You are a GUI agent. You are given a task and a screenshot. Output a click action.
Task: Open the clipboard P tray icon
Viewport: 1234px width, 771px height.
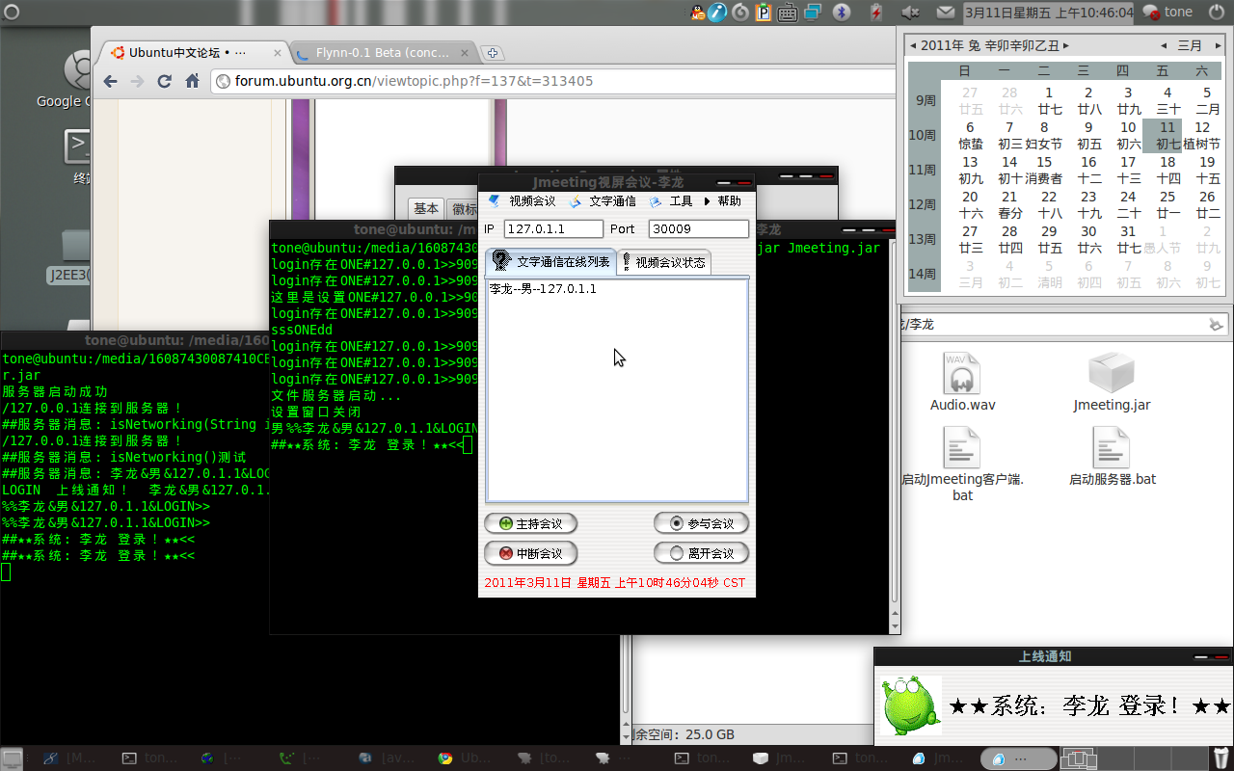pyautogui.click(x=764, y=13)
